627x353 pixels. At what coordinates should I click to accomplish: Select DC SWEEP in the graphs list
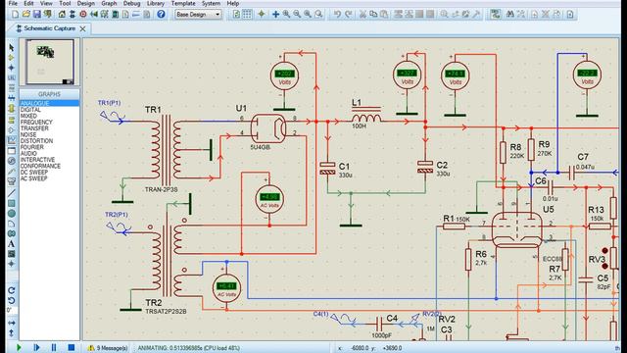click(34, 173)
